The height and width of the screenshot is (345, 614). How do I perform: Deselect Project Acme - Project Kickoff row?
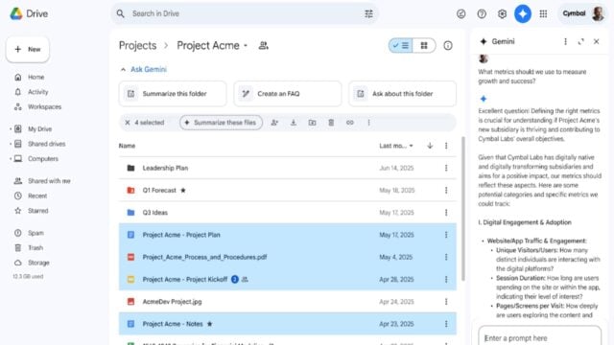tap(288, 279)
